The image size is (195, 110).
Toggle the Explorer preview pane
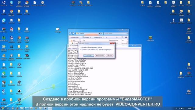122,37
